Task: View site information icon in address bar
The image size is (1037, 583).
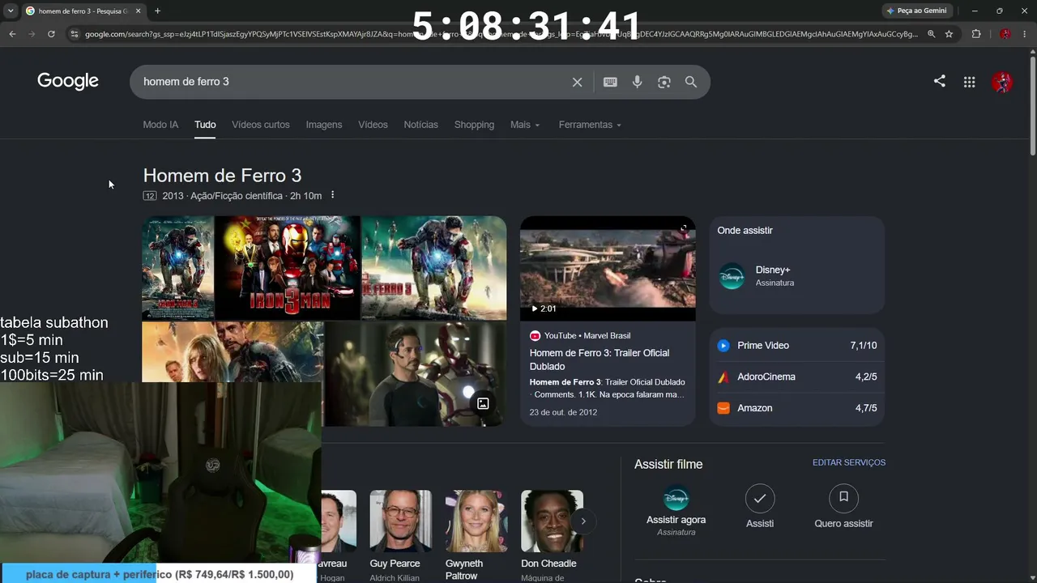Action: click(x=75, y=34)
